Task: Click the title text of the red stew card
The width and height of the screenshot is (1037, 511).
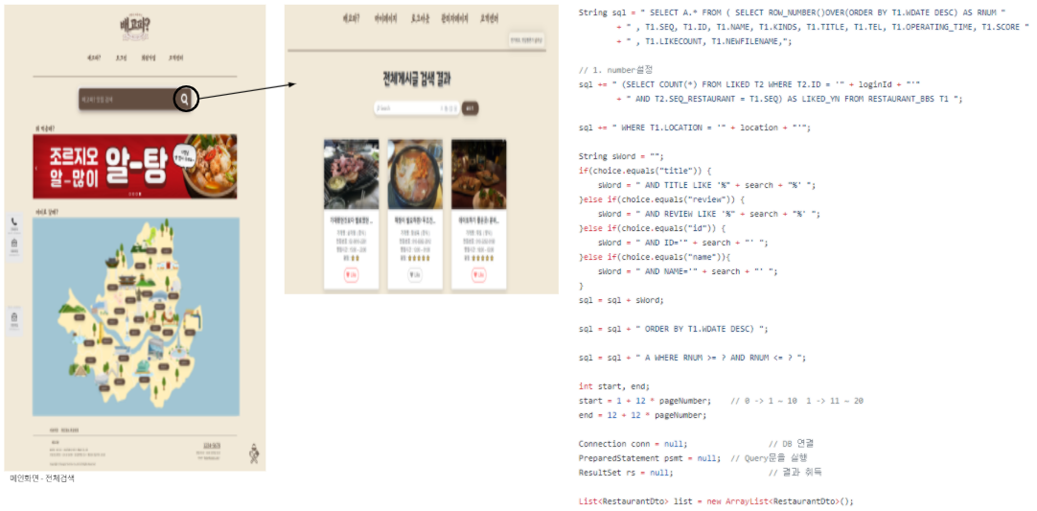Action: tap(415, 221)
